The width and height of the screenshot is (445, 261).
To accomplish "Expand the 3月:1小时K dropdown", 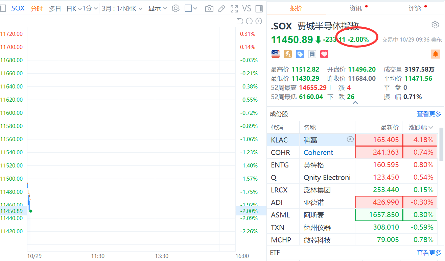I will 122,8.
